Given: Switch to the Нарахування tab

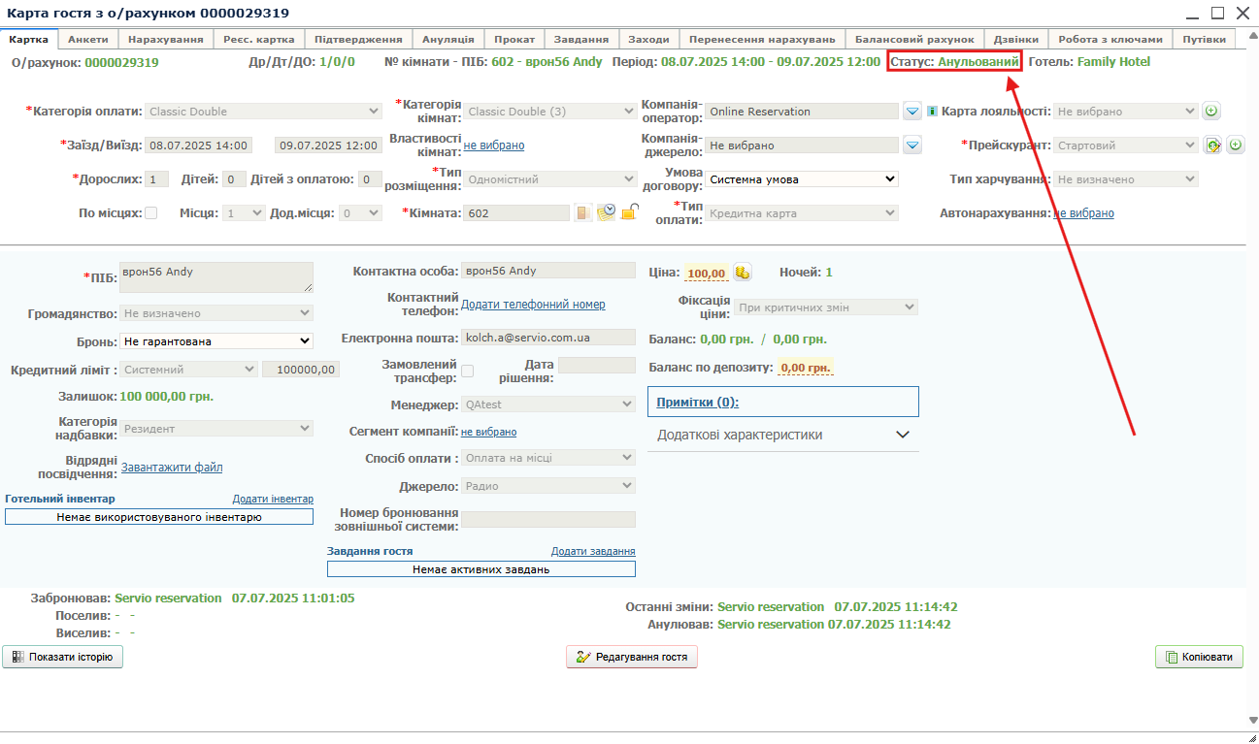Looking at the screenshot, I should click(x=165, y=39).
